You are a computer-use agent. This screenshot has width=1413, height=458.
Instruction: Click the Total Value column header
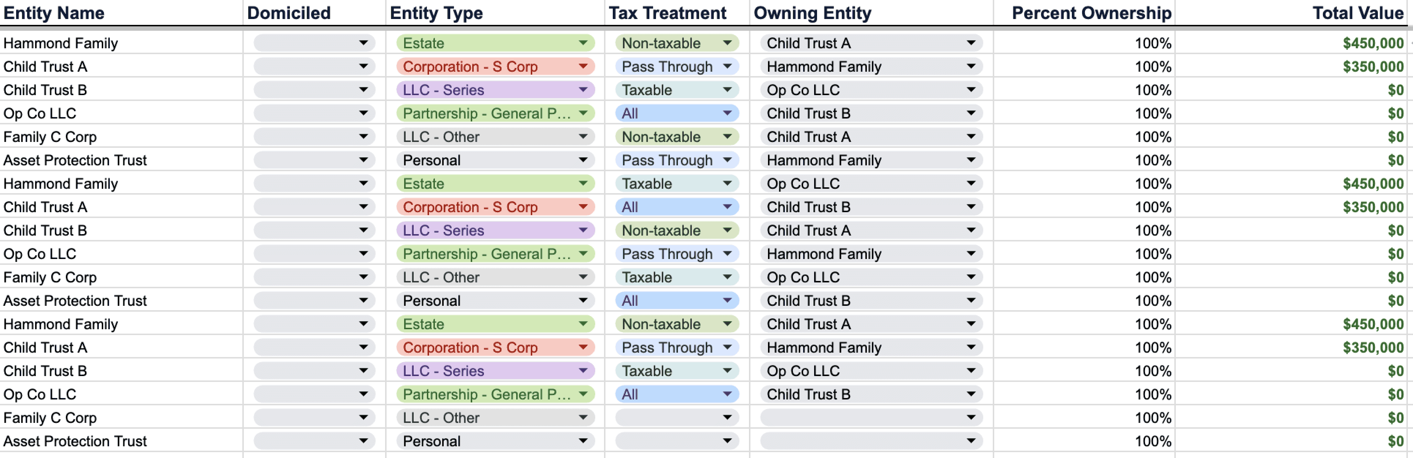click(x=1357, y=12)
